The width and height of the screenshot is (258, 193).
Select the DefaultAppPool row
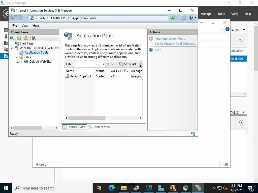click(104, 76)
